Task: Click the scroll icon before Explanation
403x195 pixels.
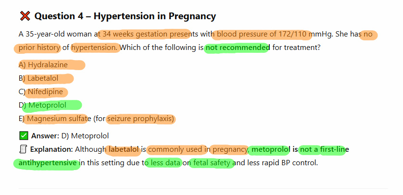Action: (x=23, y=149)
